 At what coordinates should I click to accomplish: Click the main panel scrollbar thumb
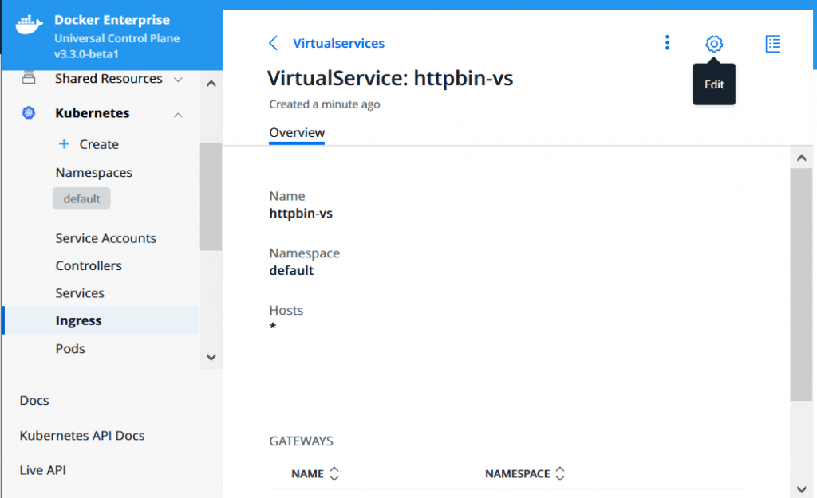pyautogui.click(x=801, y=284)
